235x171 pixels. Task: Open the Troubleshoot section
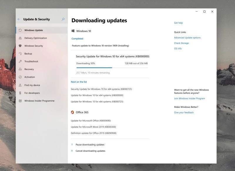32,61
